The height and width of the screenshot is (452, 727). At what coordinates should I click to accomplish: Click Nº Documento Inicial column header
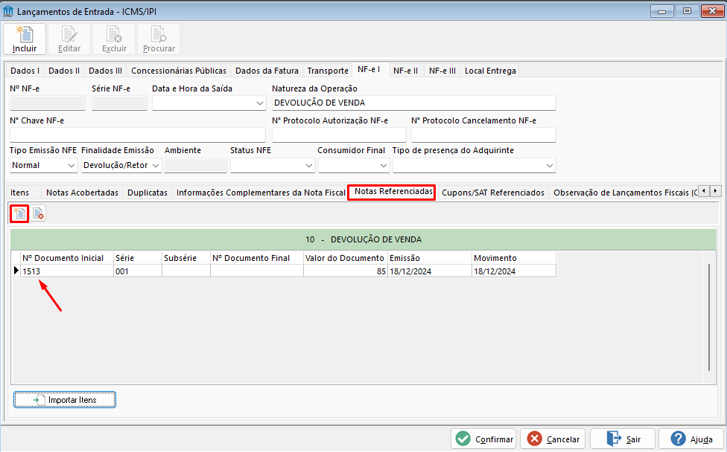click(67, 258)
